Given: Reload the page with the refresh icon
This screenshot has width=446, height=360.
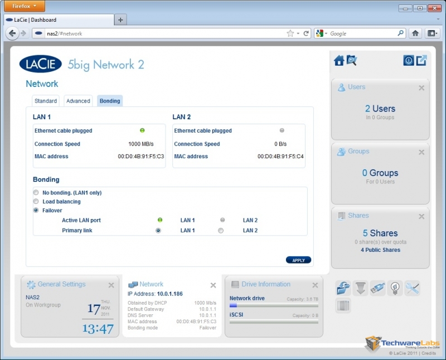Looking at the screenshot, I should tap(306, 33).
